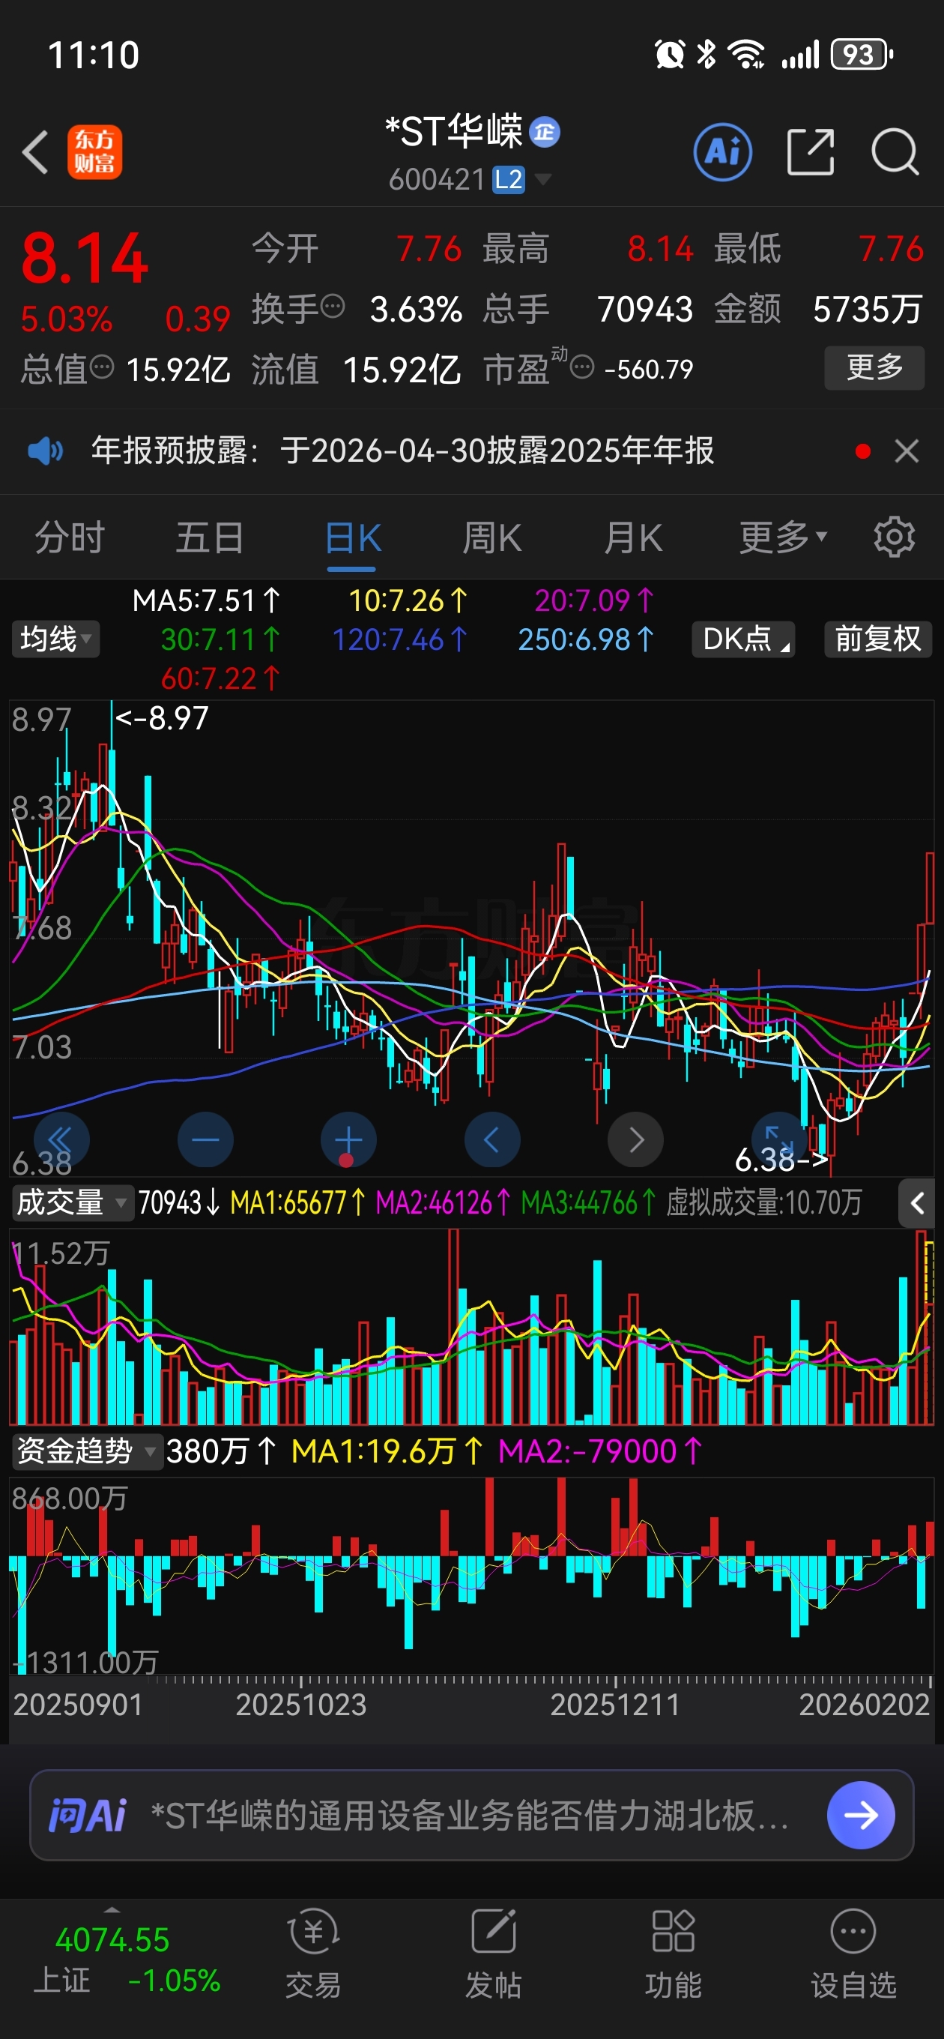Open the 均线 indicator dropdown
The image size is (944, 2039).
[x=55, y=639]
